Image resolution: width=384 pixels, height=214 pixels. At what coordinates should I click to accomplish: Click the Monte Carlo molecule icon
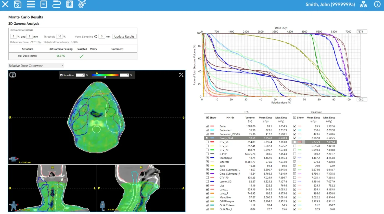coord(82,4)
